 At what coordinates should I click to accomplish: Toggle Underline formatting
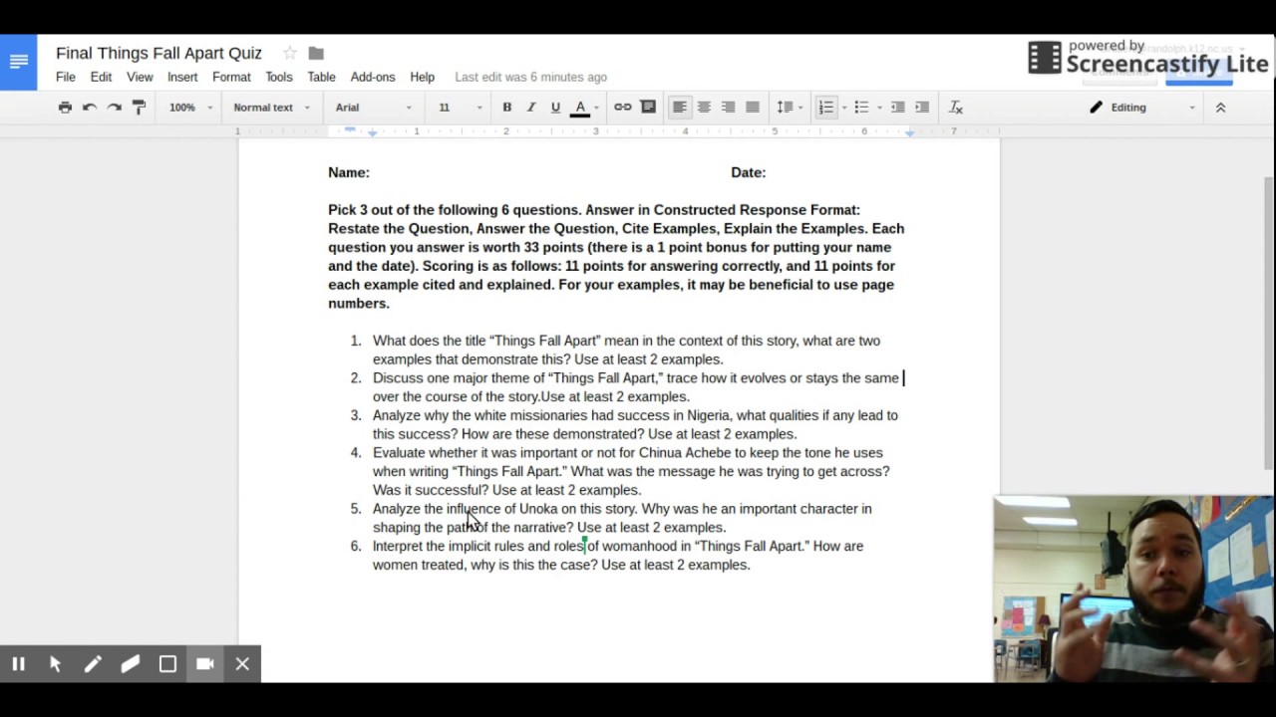click(x=555, y=107)
